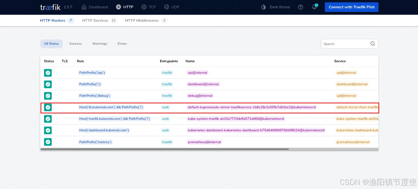Filter routers by Errors

pos(122,44)
